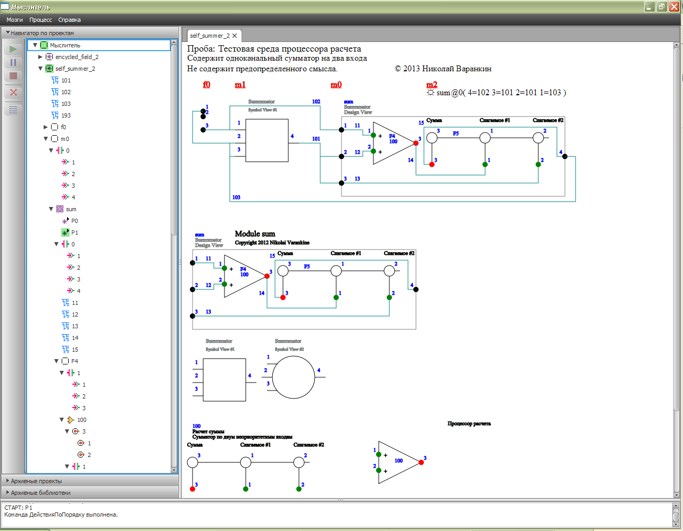This screenshot has width=683, height=531.
Task: Collapse the Мыслитель root node
Action: pyautogui.click(x=35, y=45)
